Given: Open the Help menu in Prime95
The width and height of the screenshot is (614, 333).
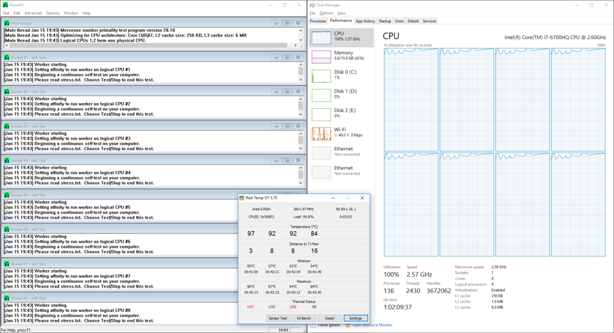Looking at the screenshot, I should pos(86,13).
